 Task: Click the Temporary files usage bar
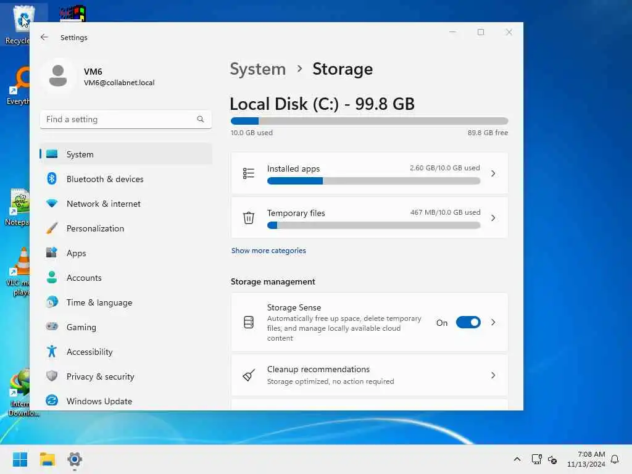tap(373, 225)
